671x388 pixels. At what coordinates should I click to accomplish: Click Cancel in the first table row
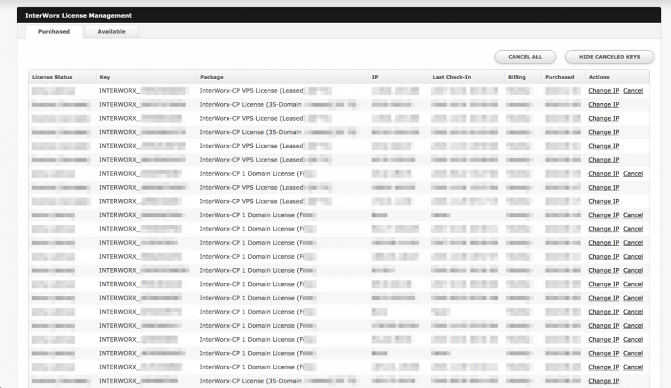click(x=633, y=90)
